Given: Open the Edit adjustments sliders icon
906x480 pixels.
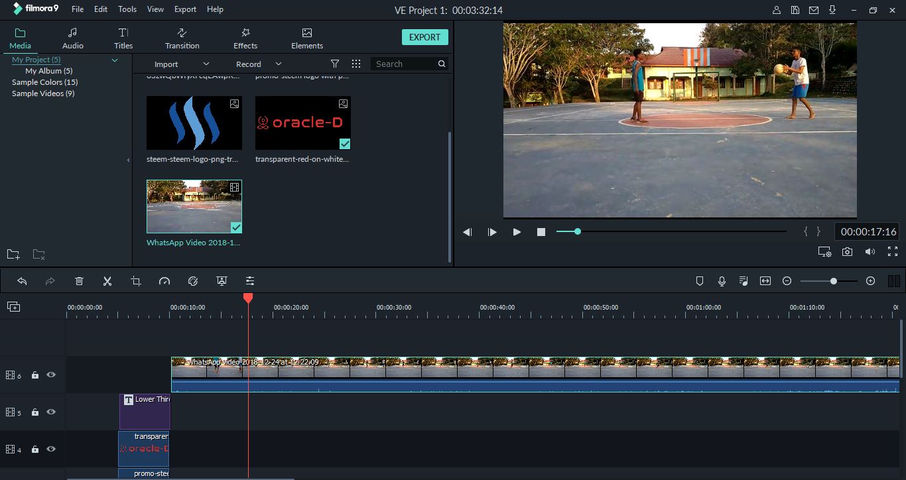Looking at the screenshot, I should click(x=250, y=281).
